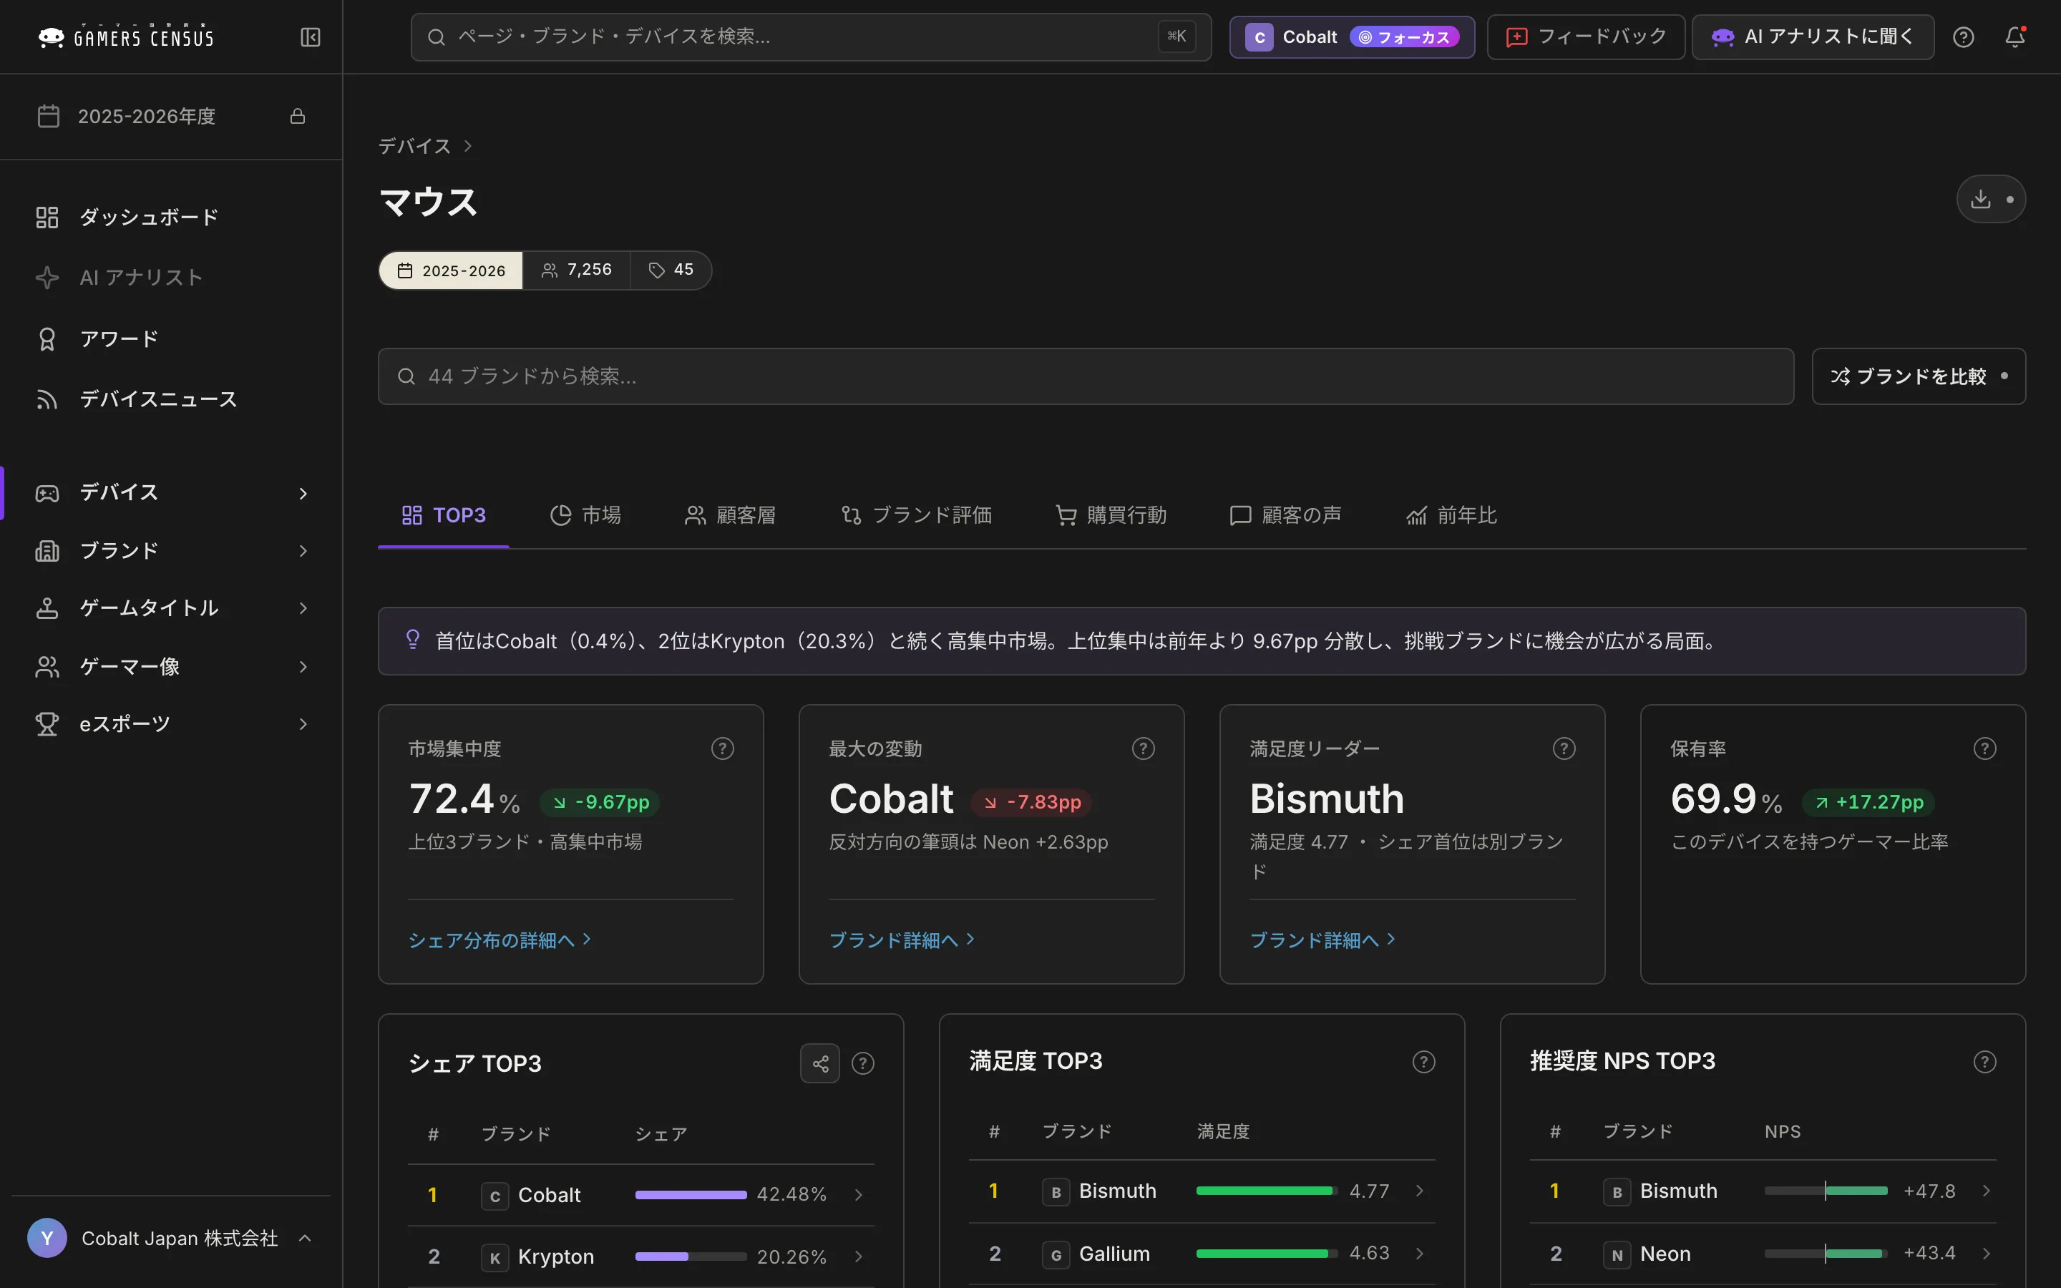Click the 45 tag count chip

point(671,270)
